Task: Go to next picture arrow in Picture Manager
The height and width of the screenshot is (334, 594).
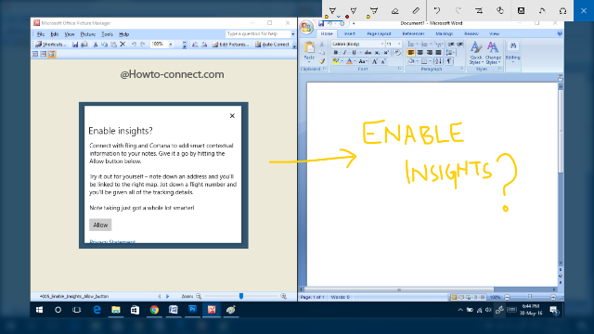Action: (167, 296)
